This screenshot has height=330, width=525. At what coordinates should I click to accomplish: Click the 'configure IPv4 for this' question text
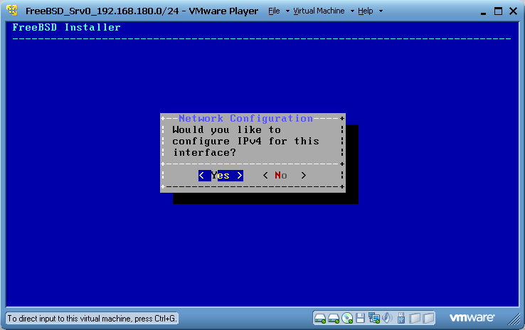click(245, 142)
